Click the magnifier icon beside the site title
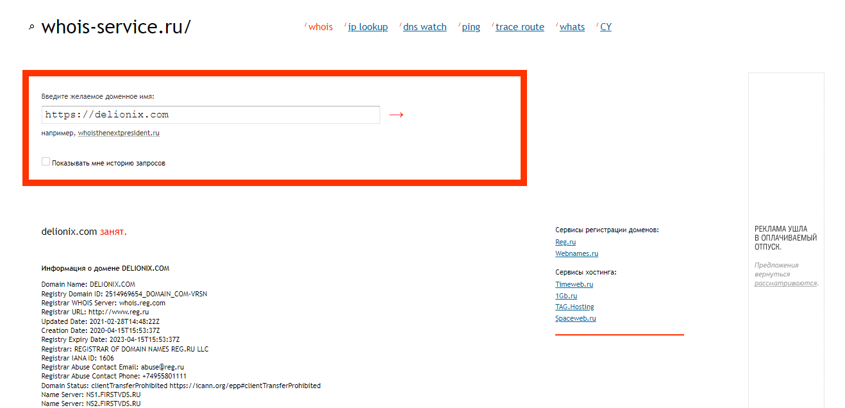Screen dimensions: 845x408 point(31,28)
